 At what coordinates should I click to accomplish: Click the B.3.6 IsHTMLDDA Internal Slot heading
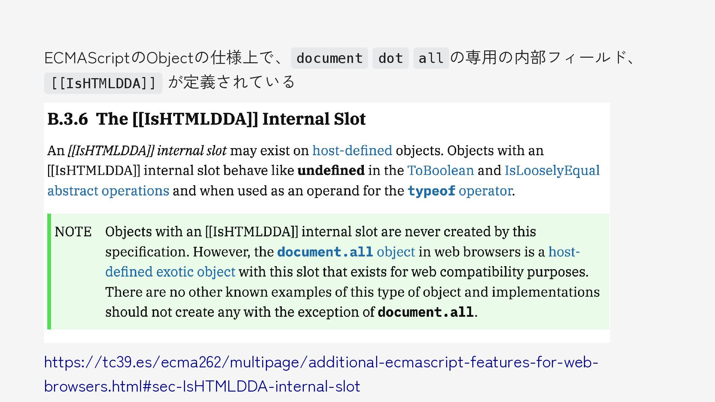click(x=206, y=119)
